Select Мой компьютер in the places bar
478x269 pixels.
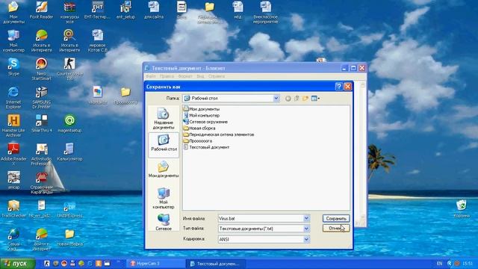coord(164,198)
